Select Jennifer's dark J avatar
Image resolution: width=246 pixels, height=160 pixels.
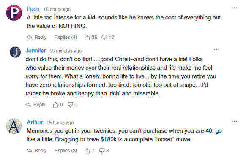click(x=15, y=52)
